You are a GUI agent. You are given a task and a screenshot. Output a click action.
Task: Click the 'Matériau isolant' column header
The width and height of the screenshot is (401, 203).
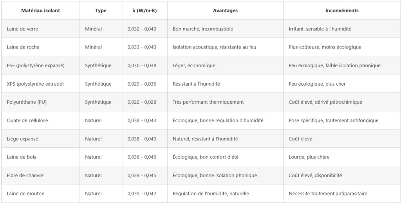[40, 11]
